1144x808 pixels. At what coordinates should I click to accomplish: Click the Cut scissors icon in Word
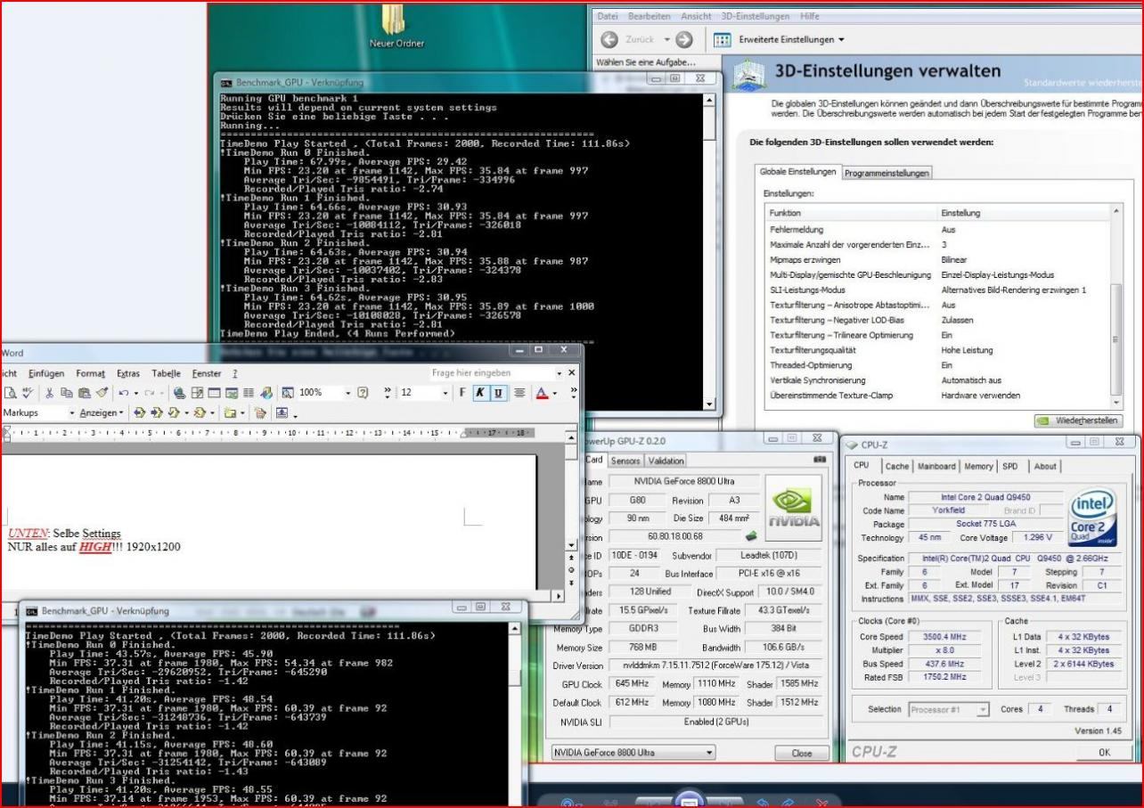coord(50,392)
